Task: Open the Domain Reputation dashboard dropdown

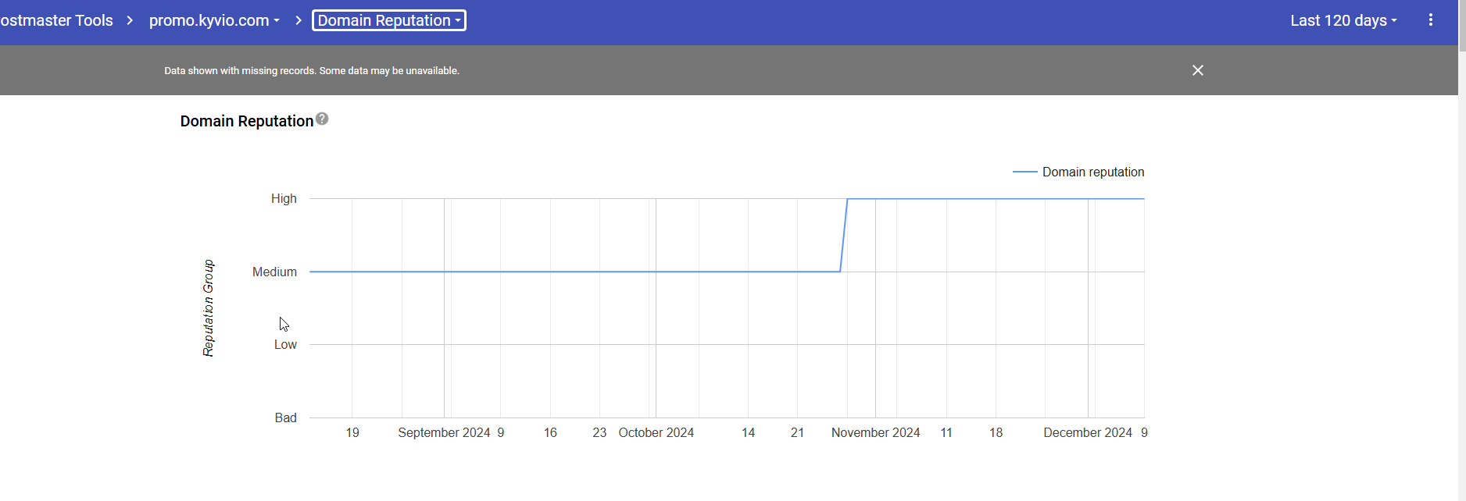Action: (x=389, y=20)
